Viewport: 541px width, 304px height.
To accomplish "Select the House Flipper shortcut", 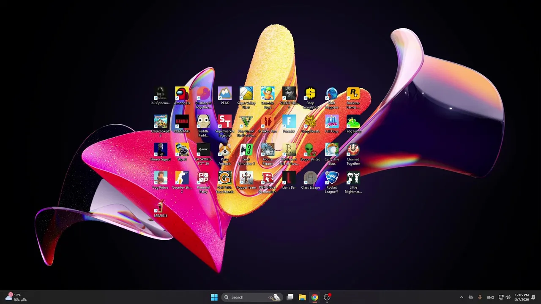I will (268, 154).
